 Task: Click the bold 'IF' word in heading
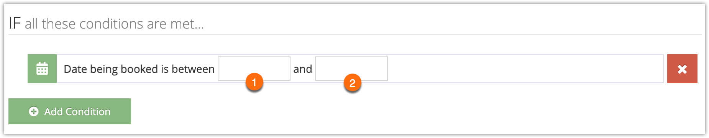click(x=15, y=23)
